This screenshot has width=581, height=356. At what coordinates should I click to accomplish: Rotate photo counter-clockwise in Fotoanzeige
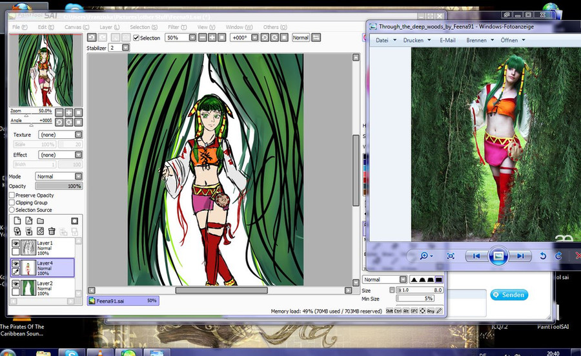pyautogui.click(x=542, y=256)
